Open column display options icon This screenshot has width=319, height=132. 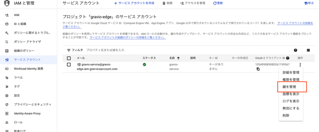pyautogui.click(x=308, y=50)
